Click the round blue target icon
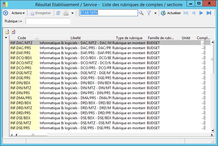This screenshot has height=146, width=218. coord(6,13)
